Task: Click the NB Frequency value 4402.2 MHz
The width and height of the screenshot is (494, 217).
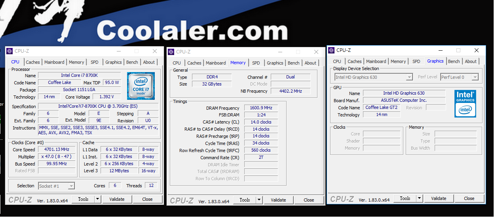Action: 291,91
